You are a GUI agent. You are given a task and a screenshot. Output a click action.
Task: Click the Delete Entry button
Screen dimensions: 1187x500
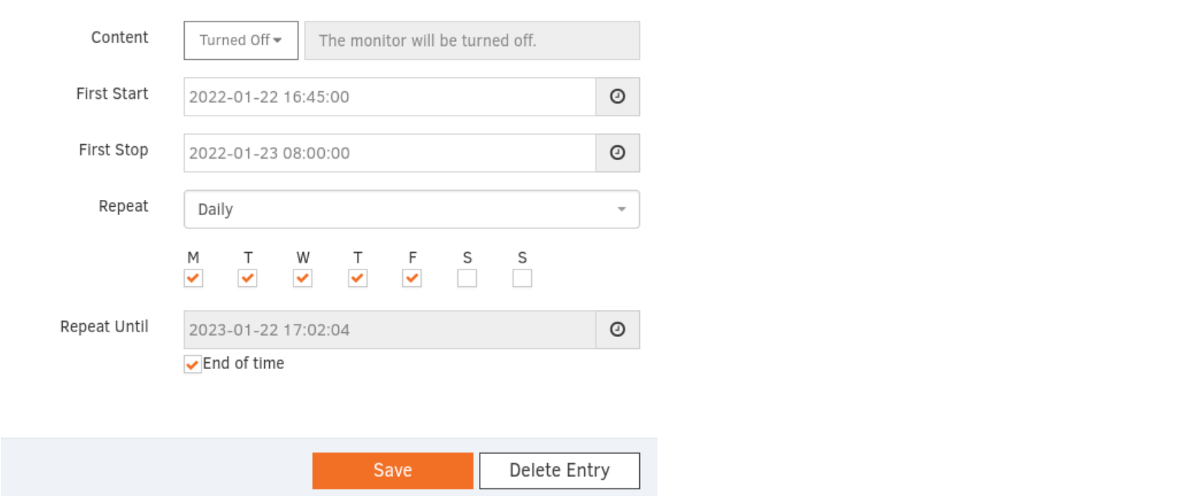pos(559,470)
